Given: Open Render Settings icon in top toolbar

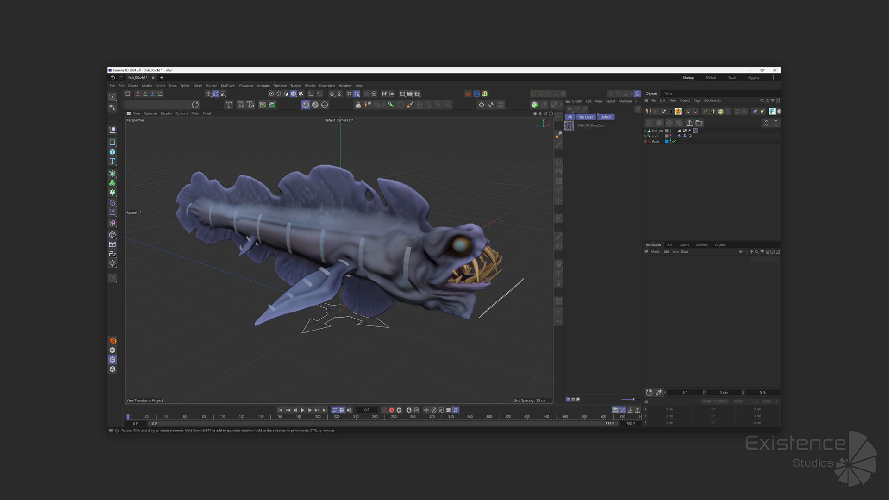Looking at the screenshot, I should [x=417, y=94].
